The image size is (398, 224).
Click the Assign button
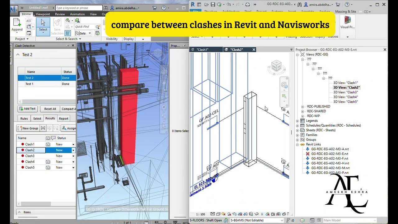tap(68, 128)
